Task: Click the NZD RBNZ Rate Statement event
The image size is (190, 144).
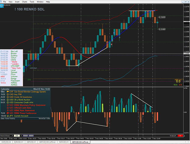Action: (25, 111)
